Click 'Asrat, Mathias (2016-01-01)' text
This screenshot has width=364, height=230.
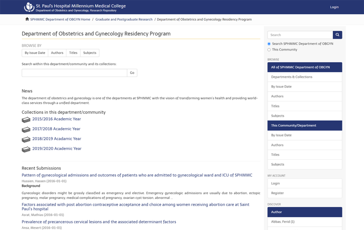click(x=43, y=215)
